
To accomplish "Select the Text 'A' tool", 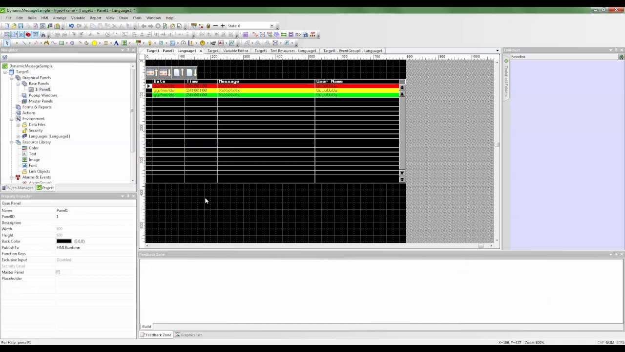I will click(116, 43).
